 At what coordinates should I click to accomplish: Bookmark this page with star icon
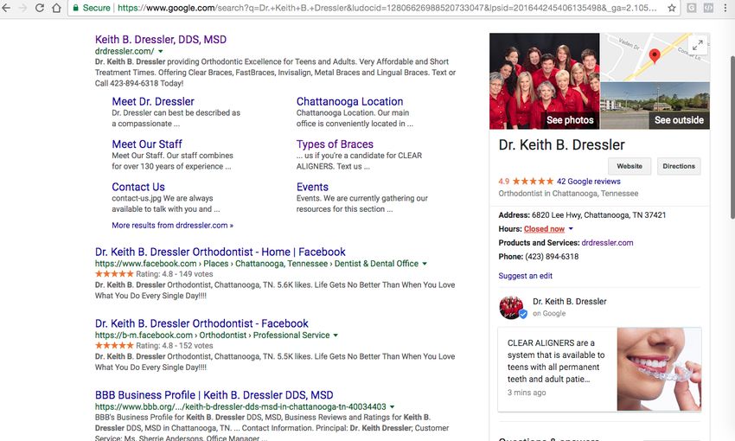point(672,8)
